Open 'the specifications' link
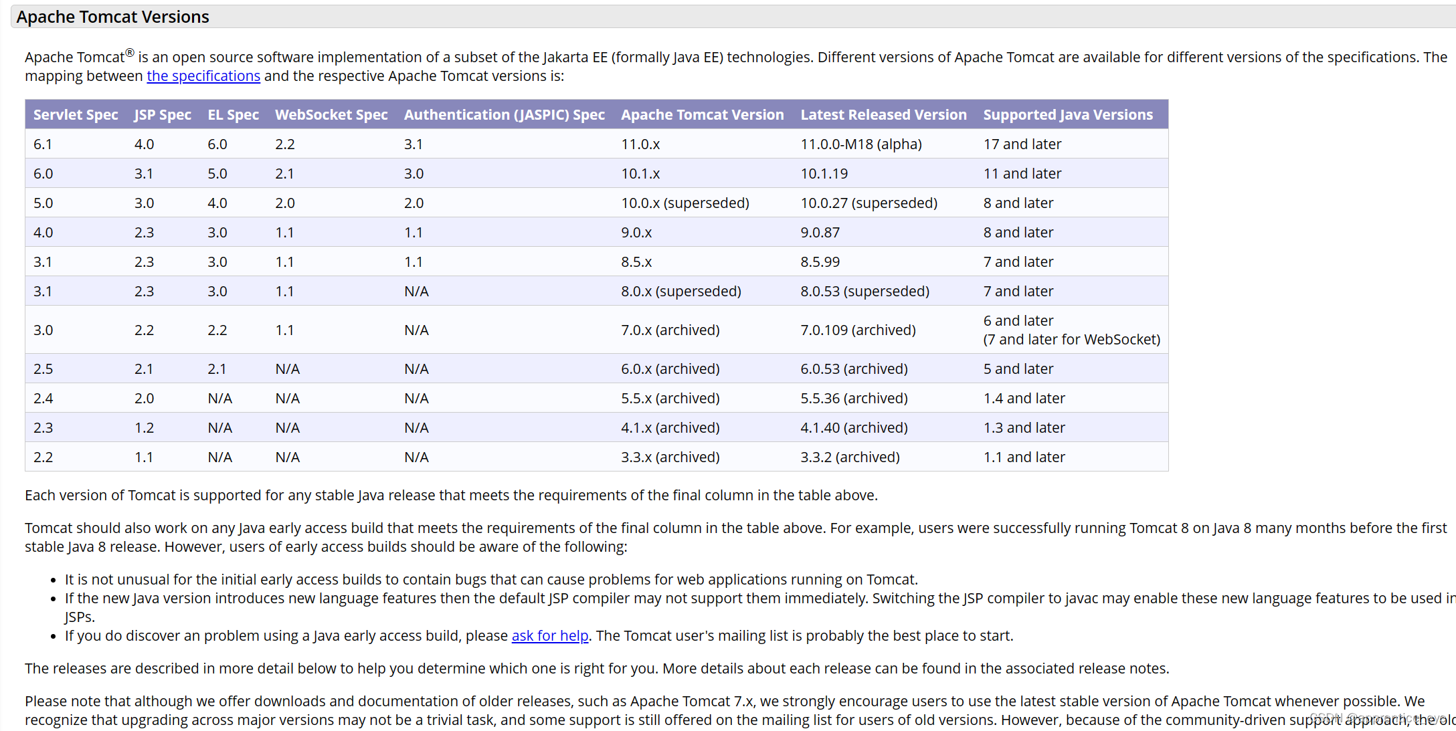This screenshot has width=1456, height=731. tap(203, 76)
